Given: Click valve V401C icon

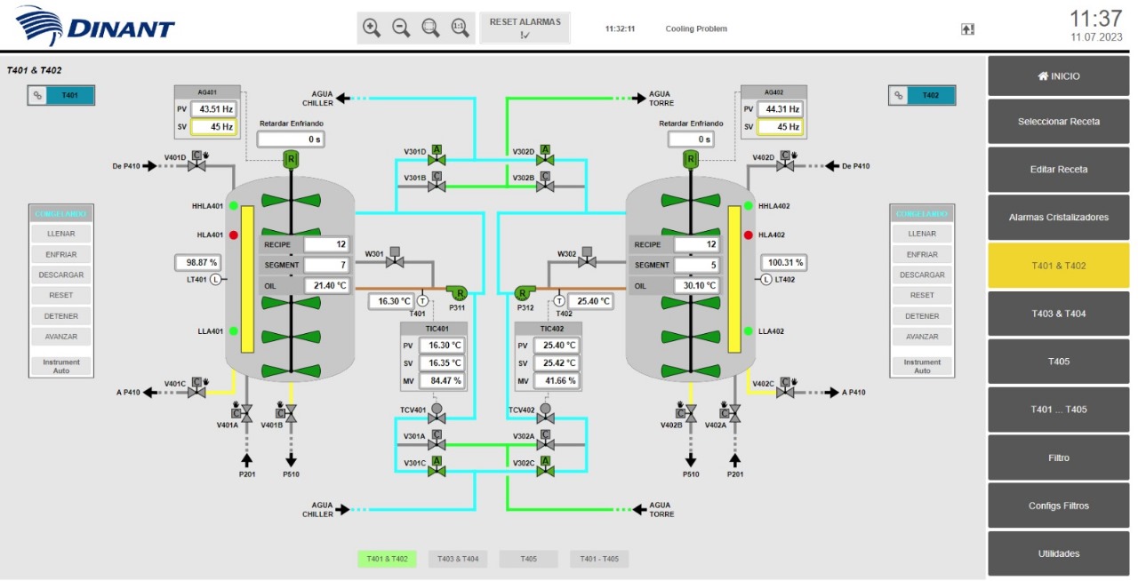Looking at the screenshot, I should point(196,387).
